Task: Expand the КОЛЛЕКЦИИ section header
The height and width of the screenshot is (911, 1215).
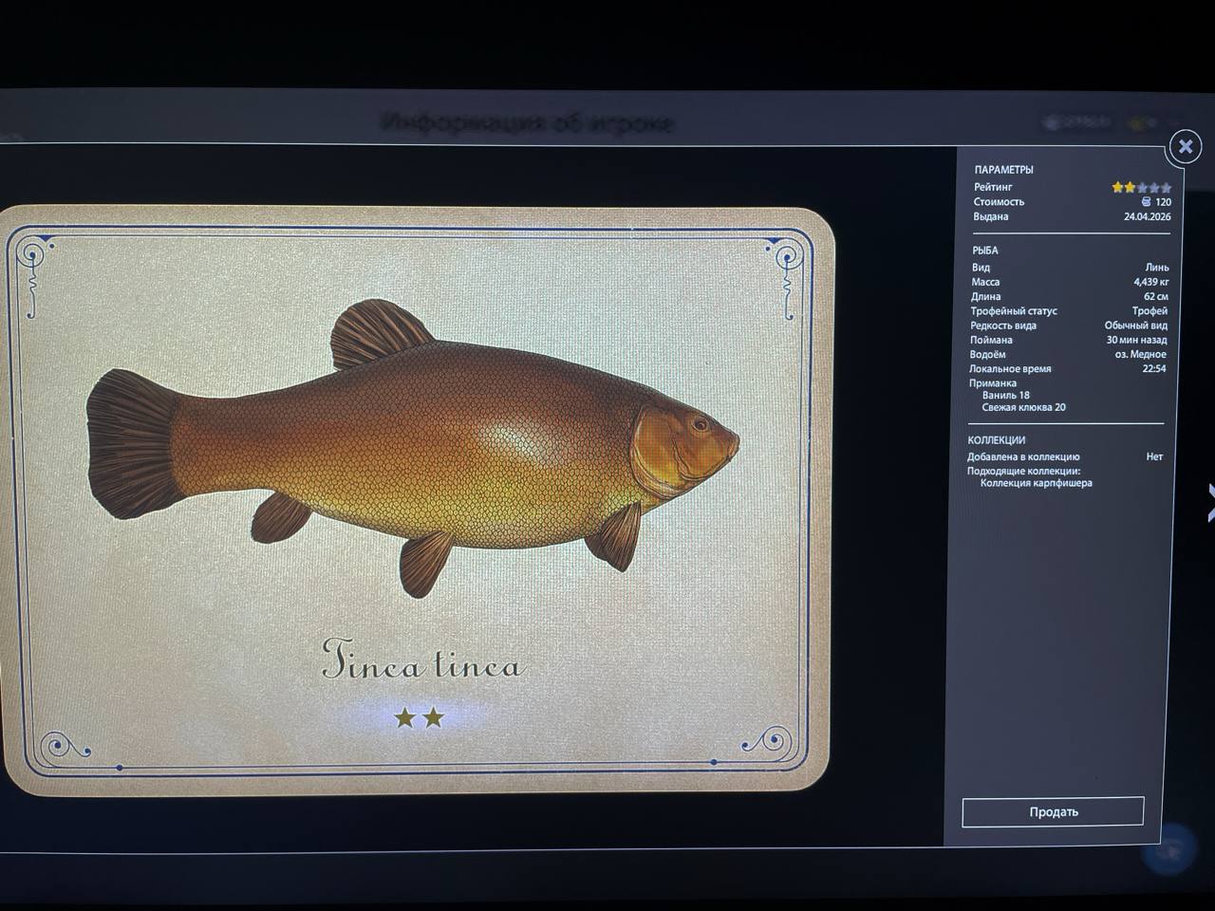Action: pyautogui.click(x=999, y=439)
